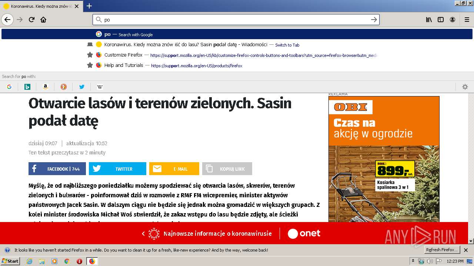Open Windows Explorer from taskbar
474x266 pixels.
[42, 261]
